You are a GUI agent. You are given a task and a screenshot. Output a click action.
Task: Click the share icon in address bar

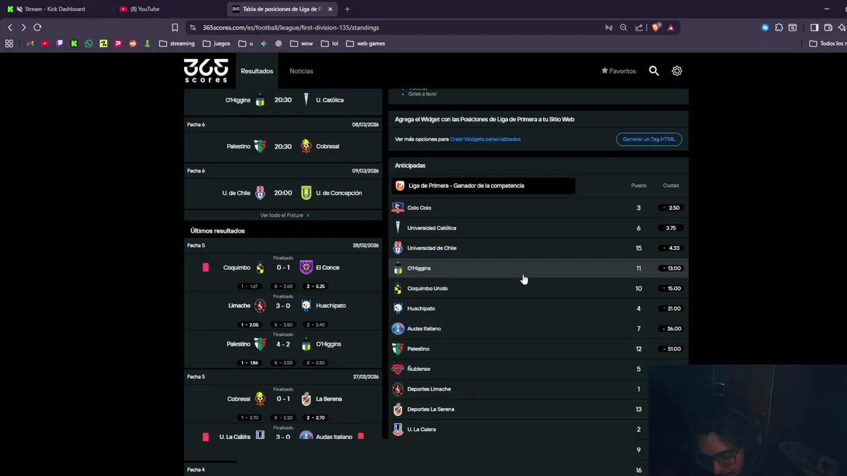[639, 27]
